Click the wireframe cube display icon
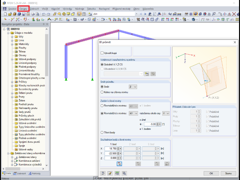This screenshot has width=240, height=180. (152, 20)
